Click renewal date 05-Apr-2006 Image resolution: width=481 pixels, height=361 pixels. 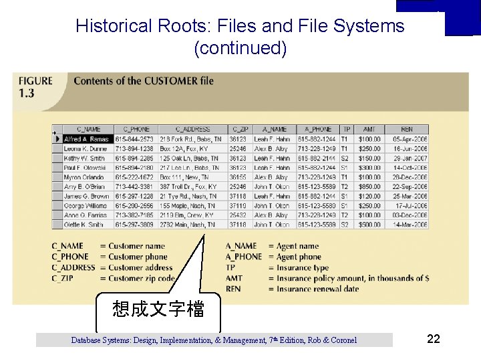(410, 139)
